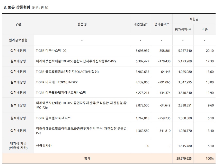Click valuation amount 4,025,080
The width and height of the screenshot is (222, 167).
click(185, 72)
